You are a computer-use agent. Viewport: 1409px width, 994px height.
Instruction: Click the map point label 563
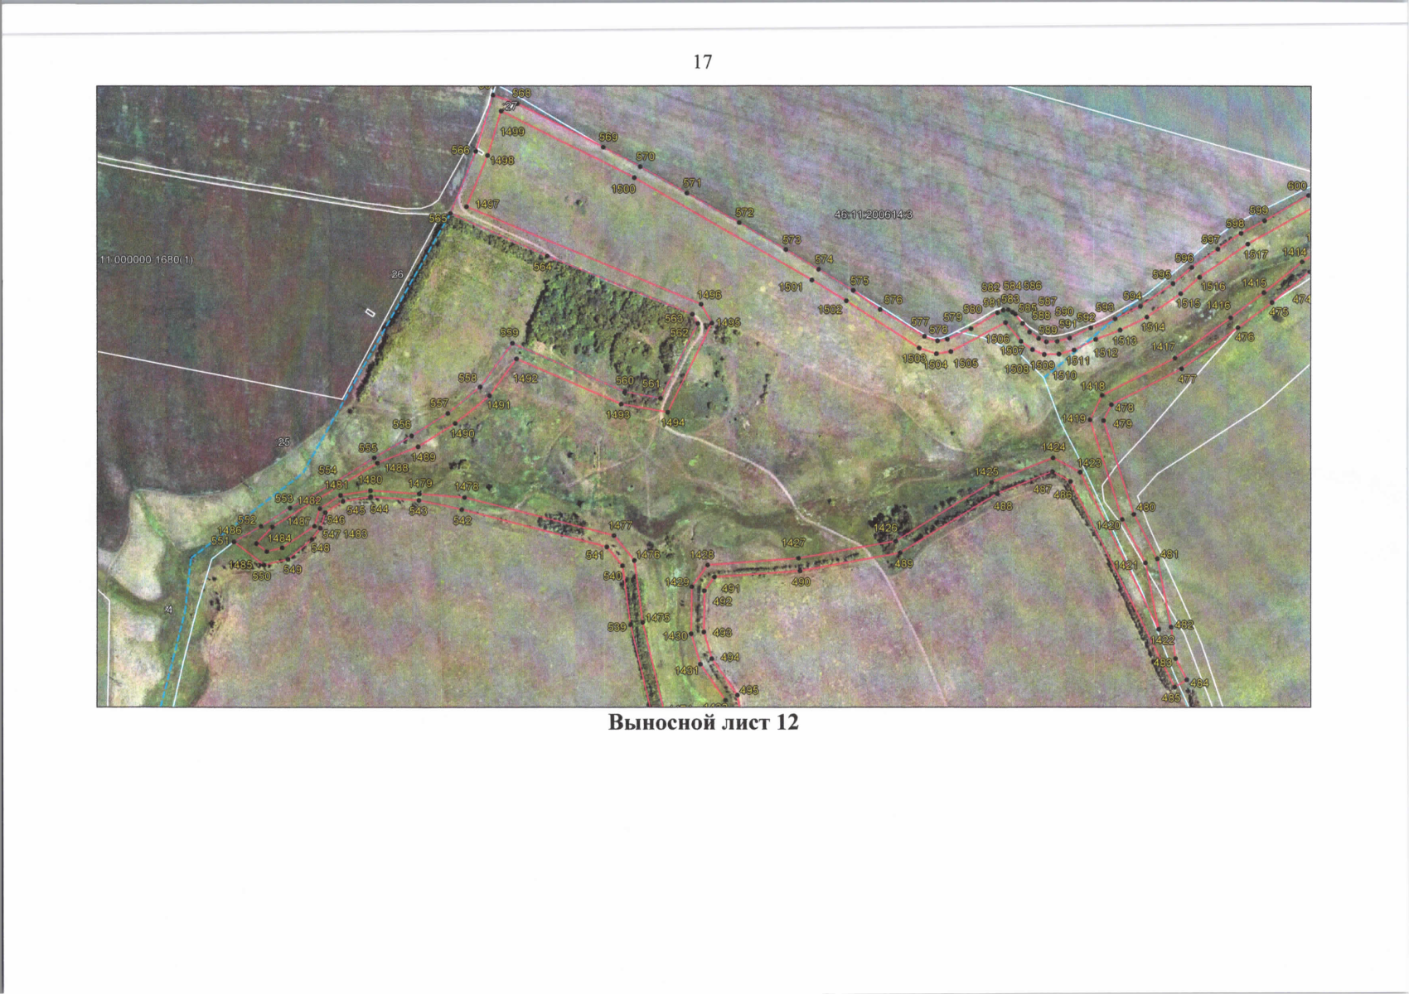coord(674,319)
